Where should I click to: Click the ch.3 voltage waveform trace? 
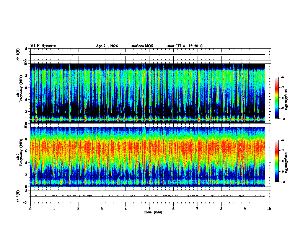tap(148, 196)
